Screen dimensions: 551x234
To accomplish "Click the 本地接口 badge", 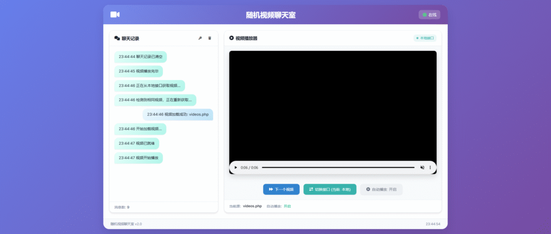I will [425, 38].
